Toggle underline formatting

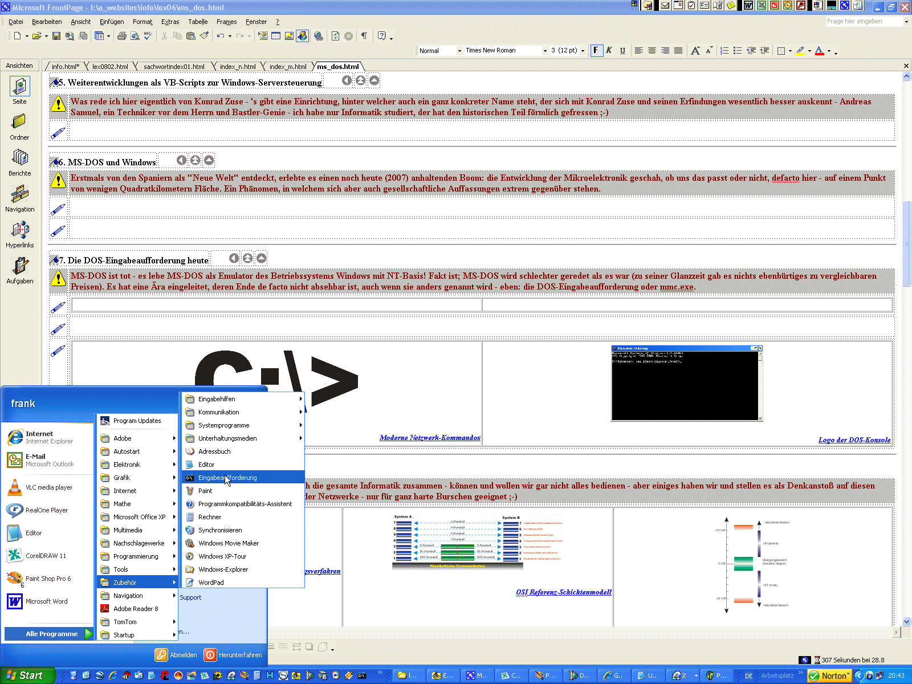click(622, 51)
